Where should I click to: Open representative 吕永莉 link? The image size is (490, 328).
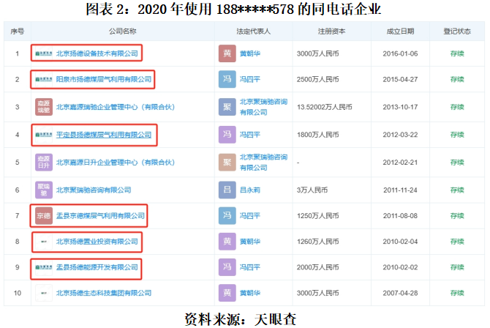point(250,190)
